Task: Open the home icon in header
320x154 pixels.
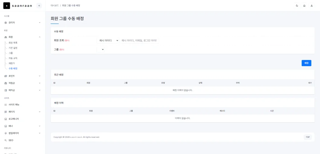Action: (x=304, y=6)
